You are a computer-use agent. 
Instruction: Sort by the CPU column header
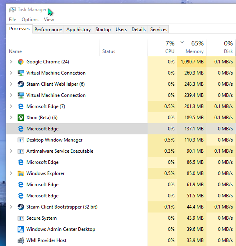(x=162, y=48)
